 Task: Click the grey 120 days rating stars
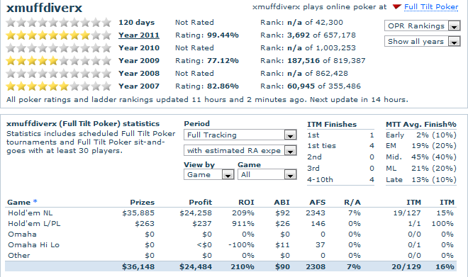pyautogui.click(x=58, y=23)
